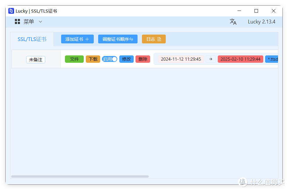Click the orange 下载 button

(93, 59)
